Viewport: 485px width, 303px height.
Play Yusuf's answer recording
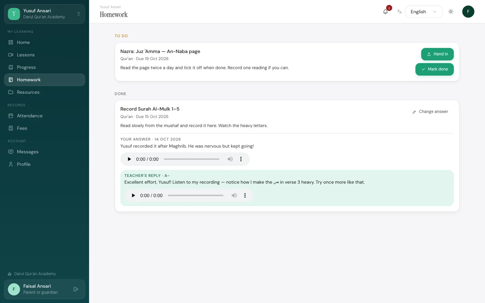pyautogui.click(x=129, y=159)
